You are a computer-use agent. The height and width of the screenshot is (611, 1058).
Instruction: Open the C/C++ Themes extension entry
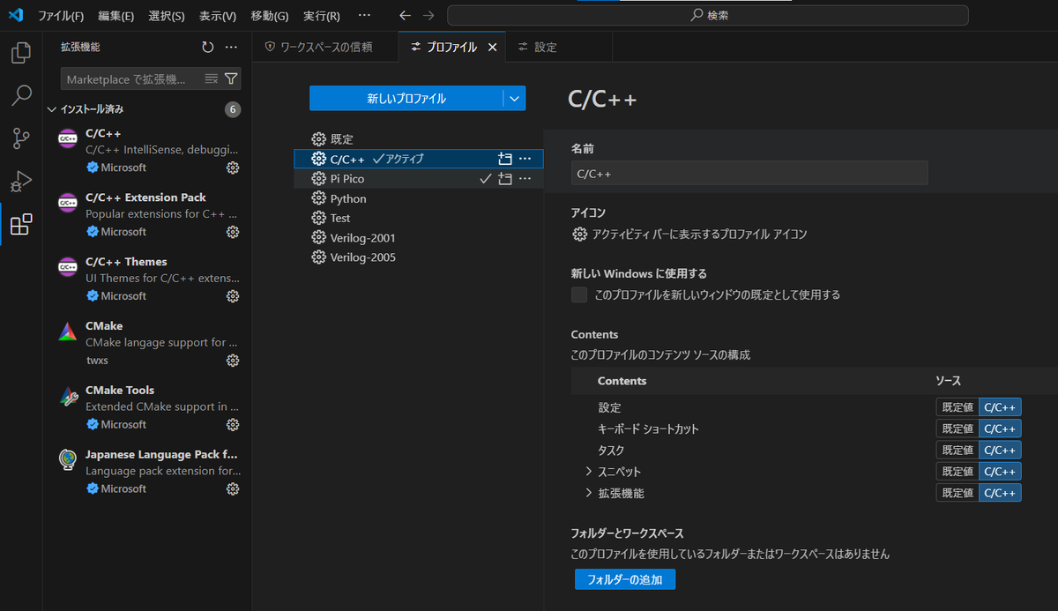click(x=148, y=279)
